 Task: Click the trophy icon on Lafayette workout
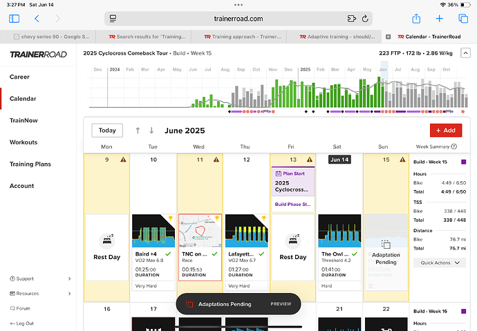click(263, 218)
